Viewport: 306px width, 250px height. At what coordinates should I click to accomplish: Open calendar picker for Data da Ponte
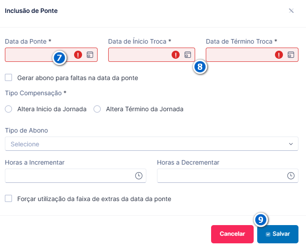90,55
